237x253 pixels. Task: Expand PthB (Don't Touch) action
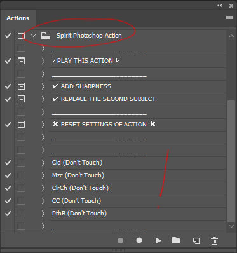43,214
